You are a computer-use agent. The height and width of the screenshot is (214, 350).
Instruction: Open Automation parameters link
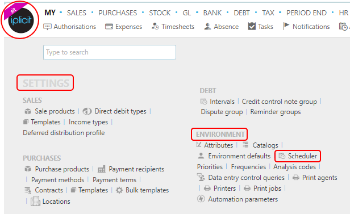tap(243, 199)
